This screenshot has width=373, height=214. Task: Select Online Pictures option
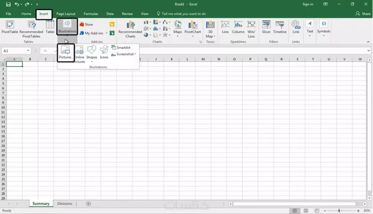click(79, 54)
